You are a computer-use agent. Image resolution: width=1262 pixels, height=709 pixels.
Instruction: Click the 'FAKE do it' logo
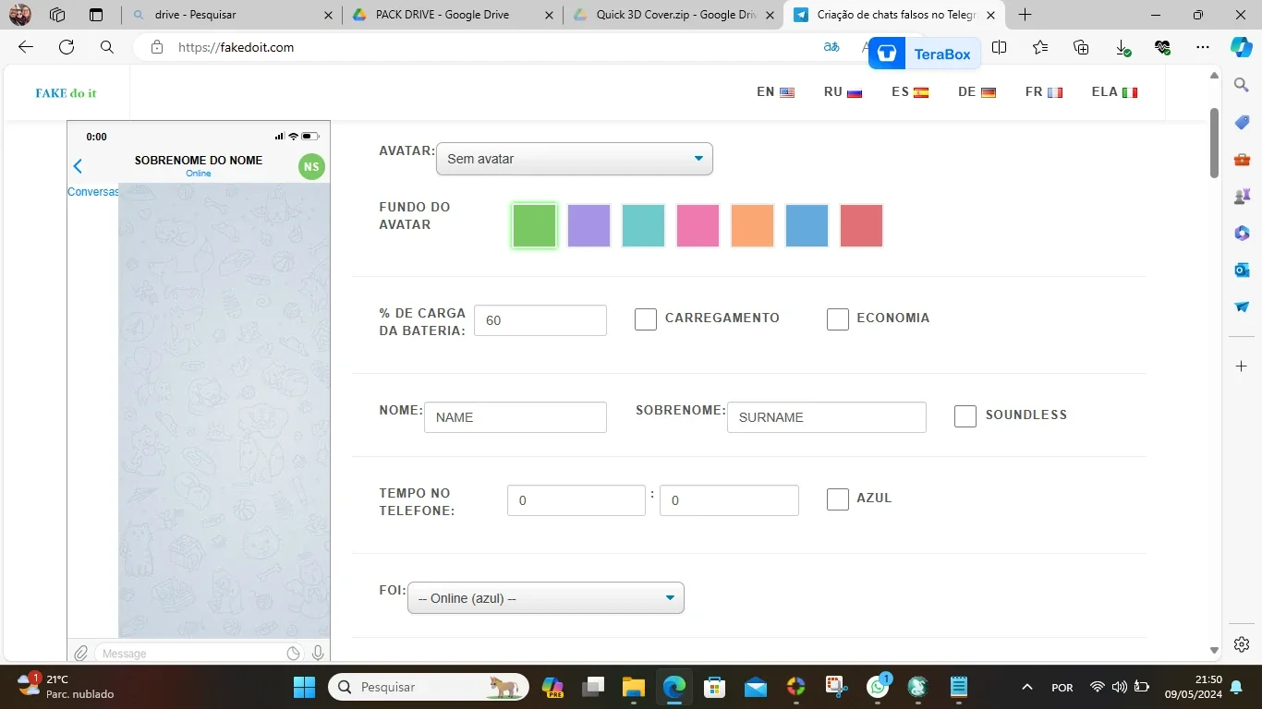tap(66, 93)
